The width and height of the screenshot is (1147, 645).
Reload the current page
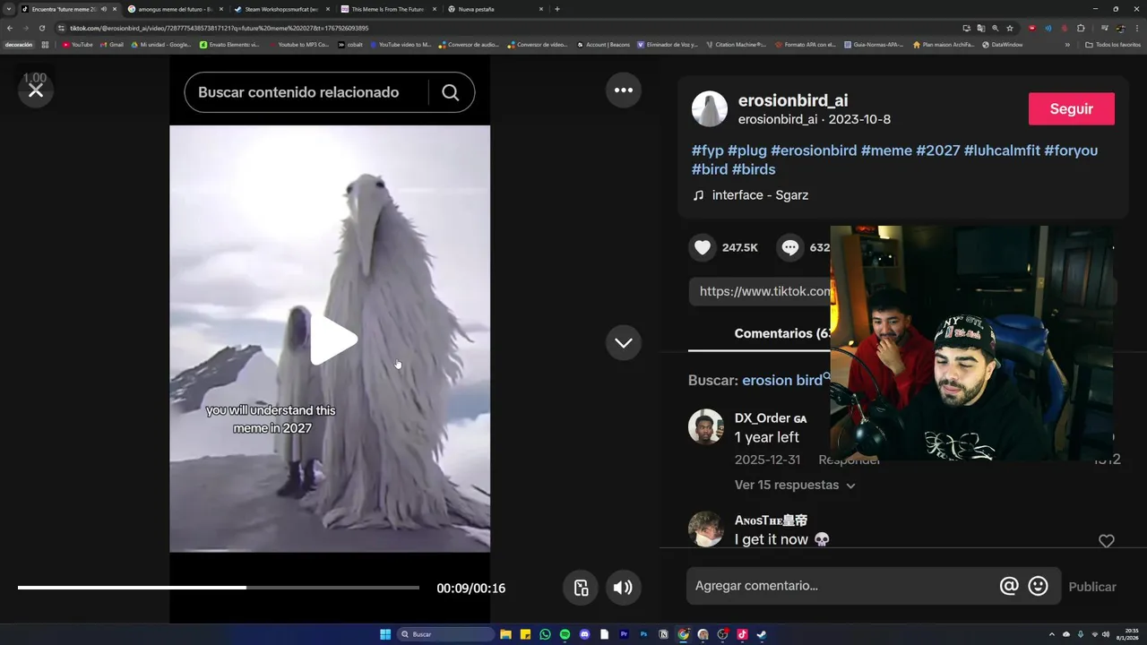(x=41, y=28)
